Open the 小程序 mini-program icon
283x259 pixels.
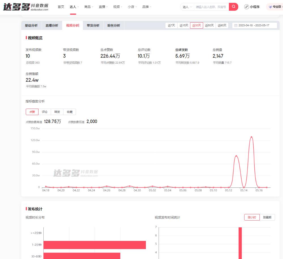(x=246, y=7)
